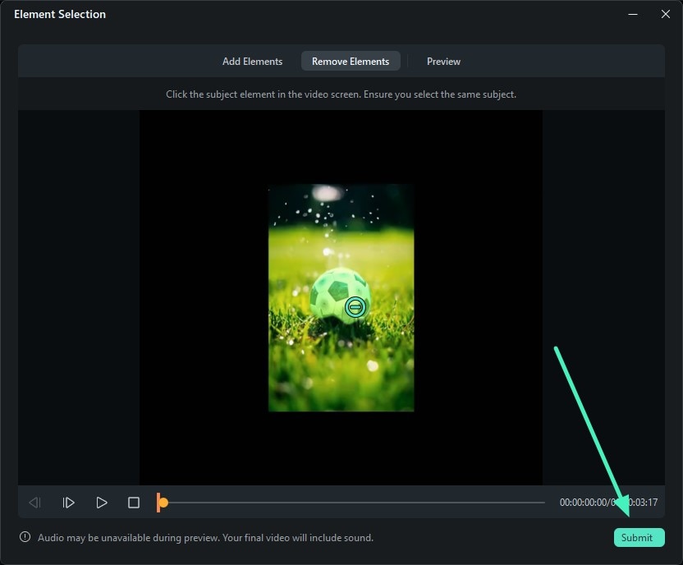Select the Remove Elements tab

click(351, 61)
